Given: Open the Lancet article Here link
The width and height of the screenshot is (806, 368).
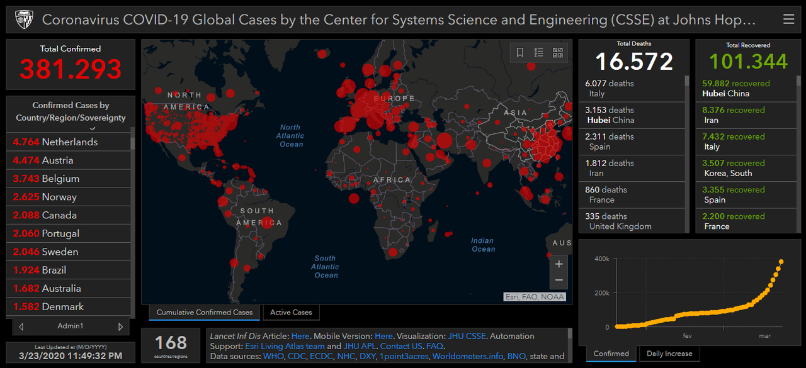Looking at the screenshot, I should [x=300, y=337].
